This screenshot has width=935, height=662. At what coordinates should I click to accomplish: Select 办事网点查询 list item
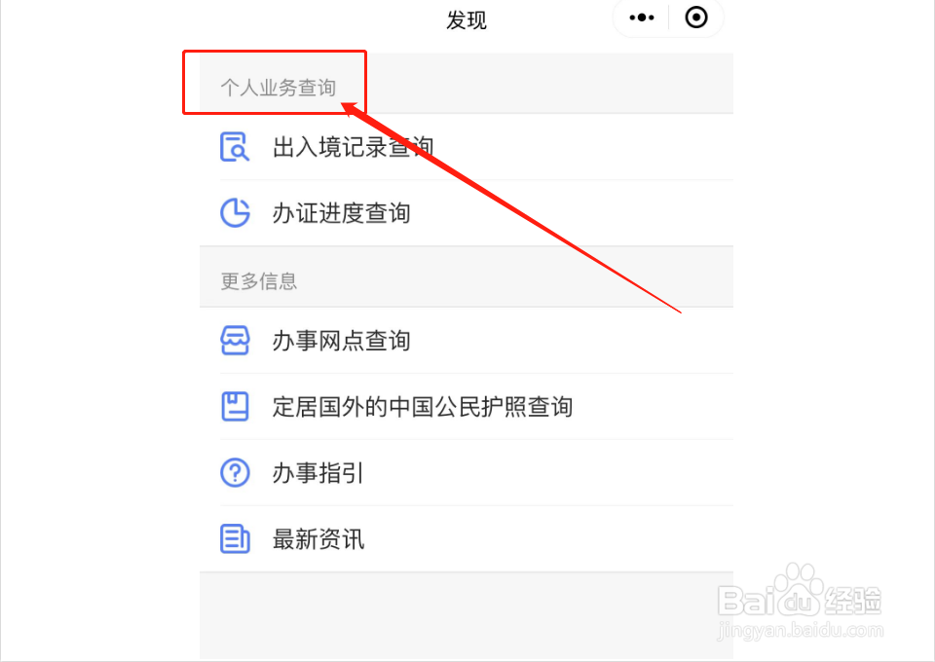467,340
